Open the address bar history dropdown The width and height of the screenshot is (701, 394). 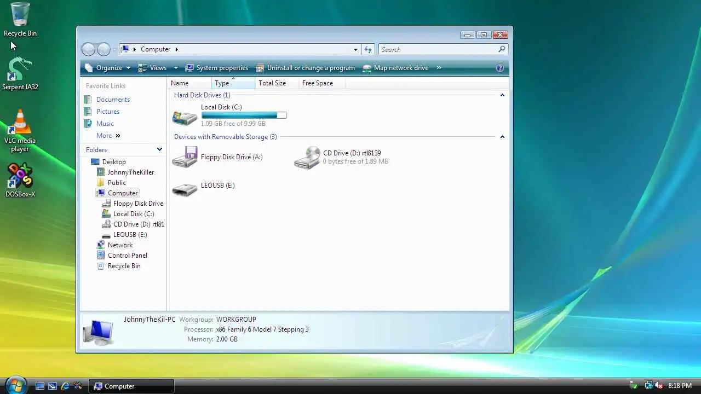click(355, 49)
